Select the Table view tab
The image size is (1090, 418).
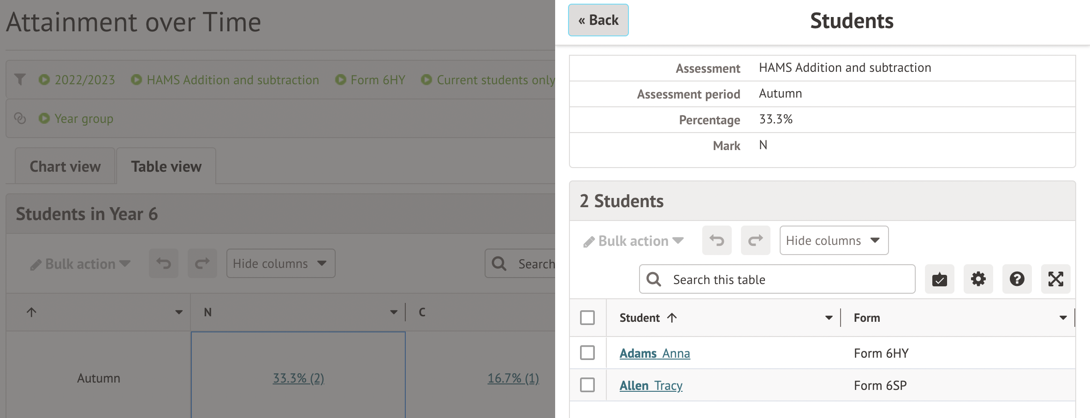point(166,167)
